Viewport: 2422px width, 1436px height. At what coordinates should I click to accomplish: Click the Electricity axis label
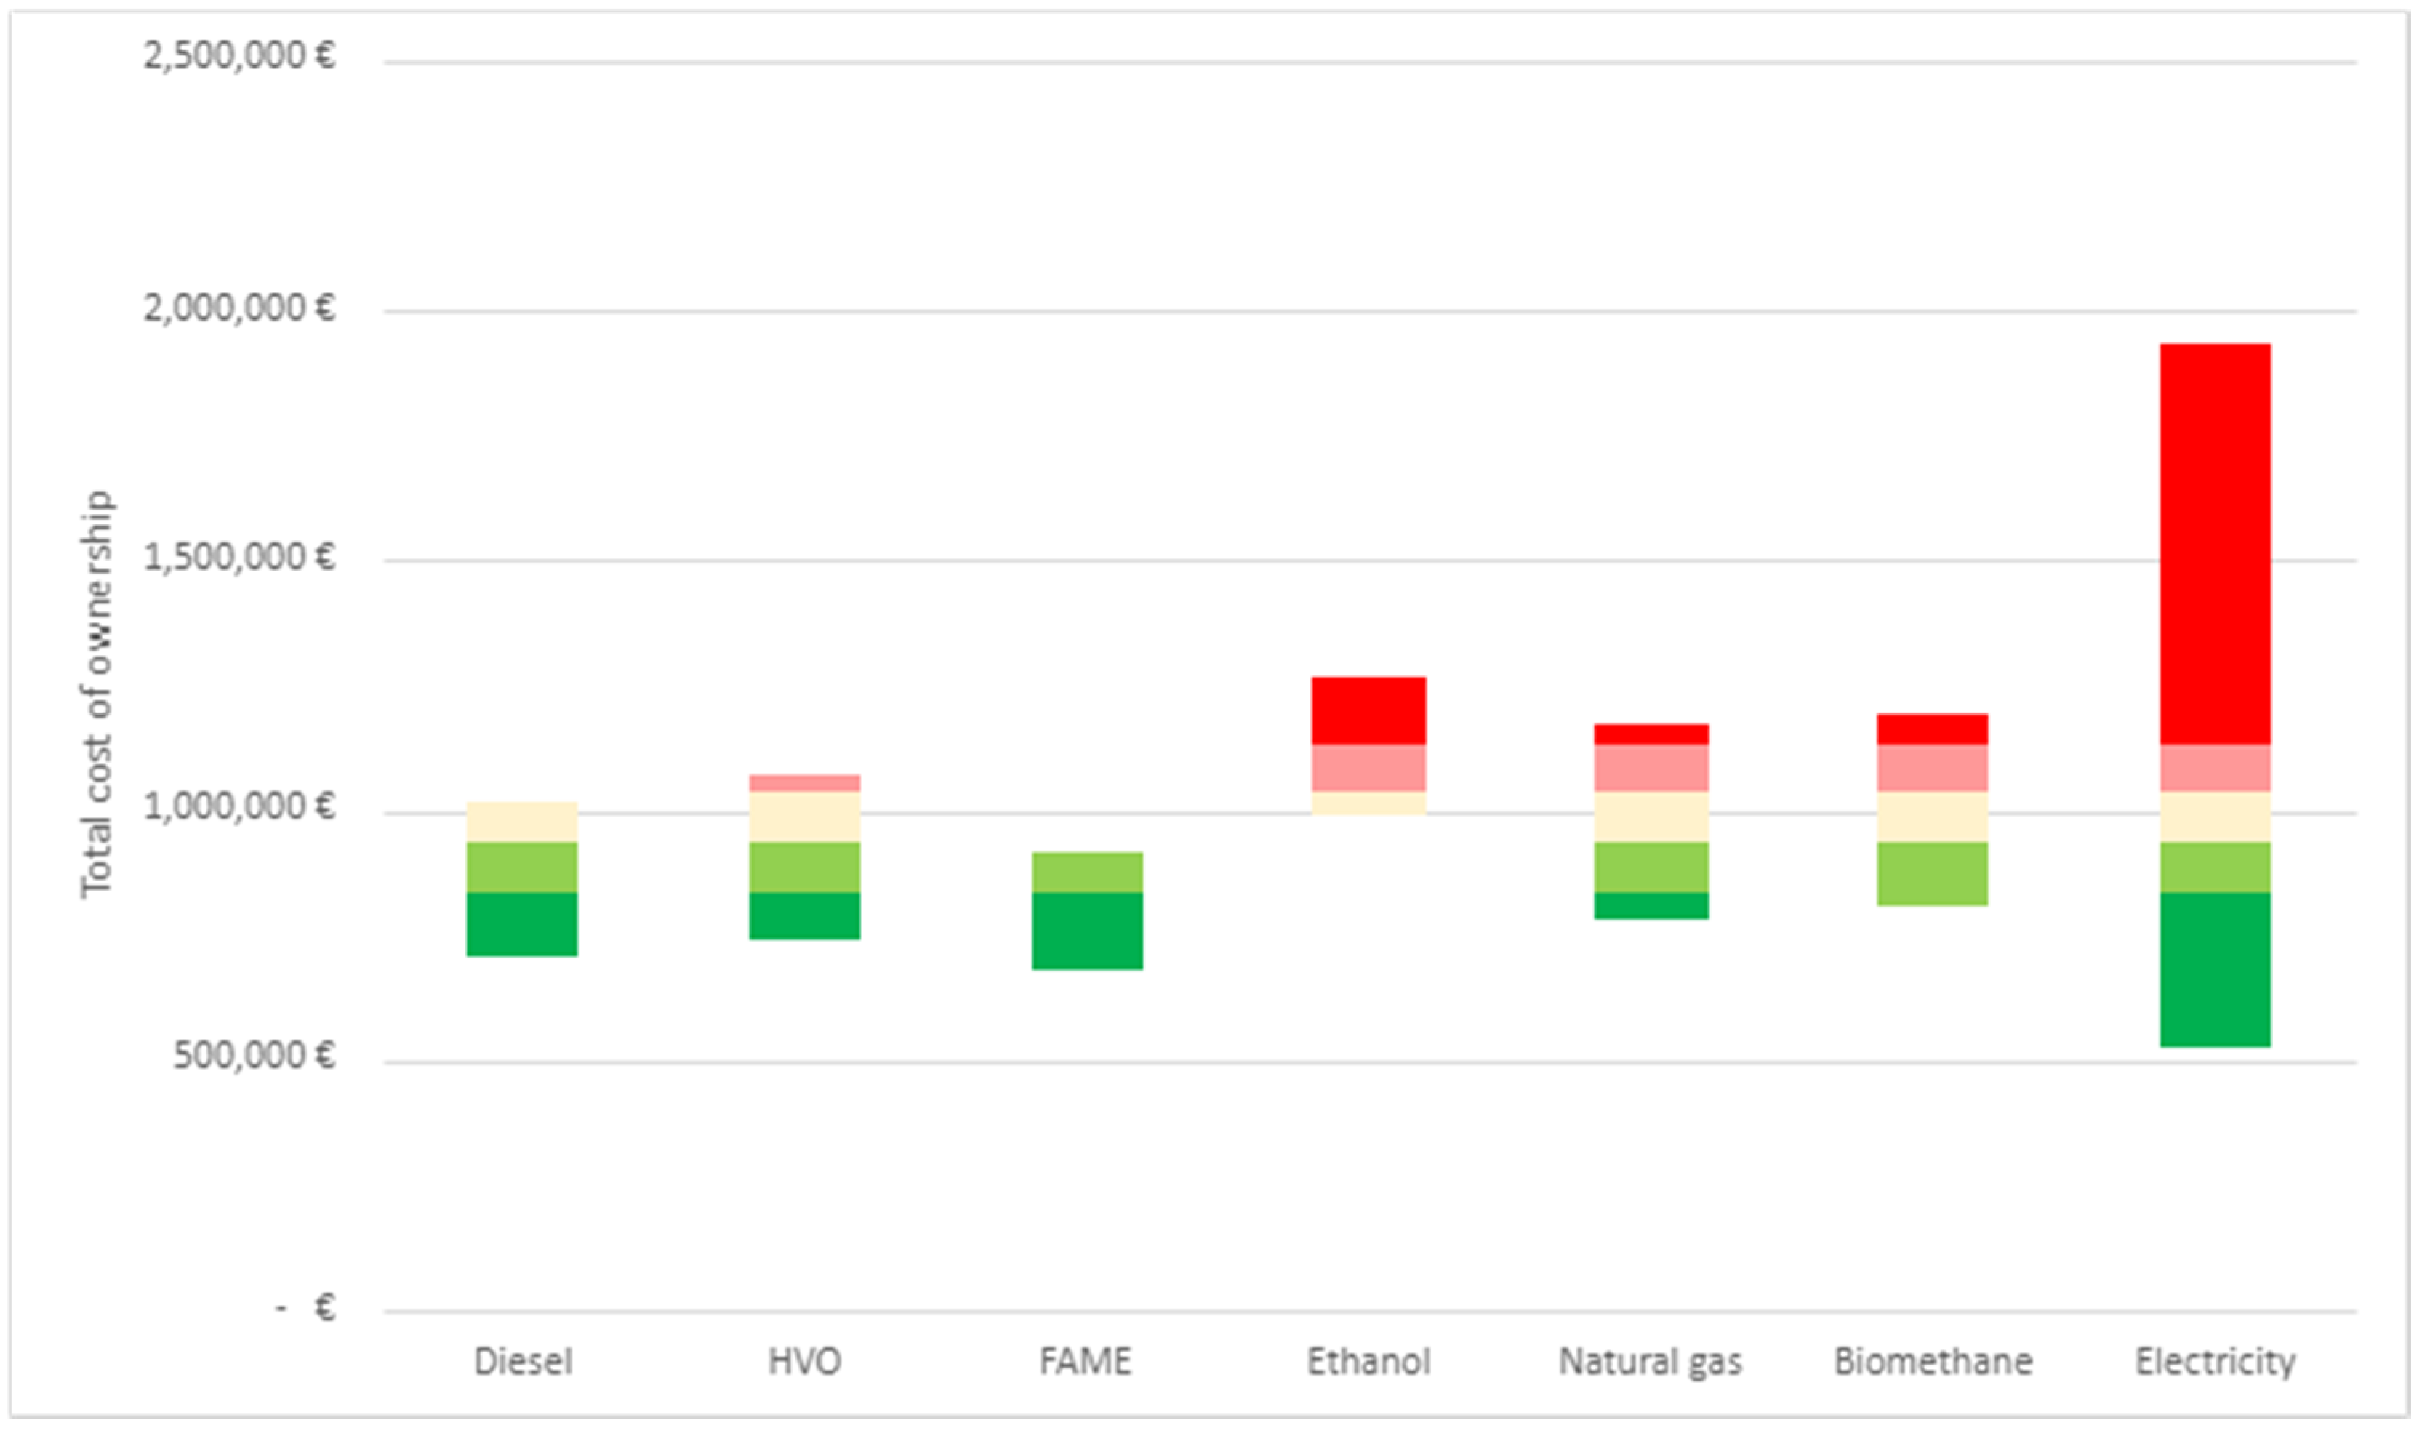pos(2215,1363)
